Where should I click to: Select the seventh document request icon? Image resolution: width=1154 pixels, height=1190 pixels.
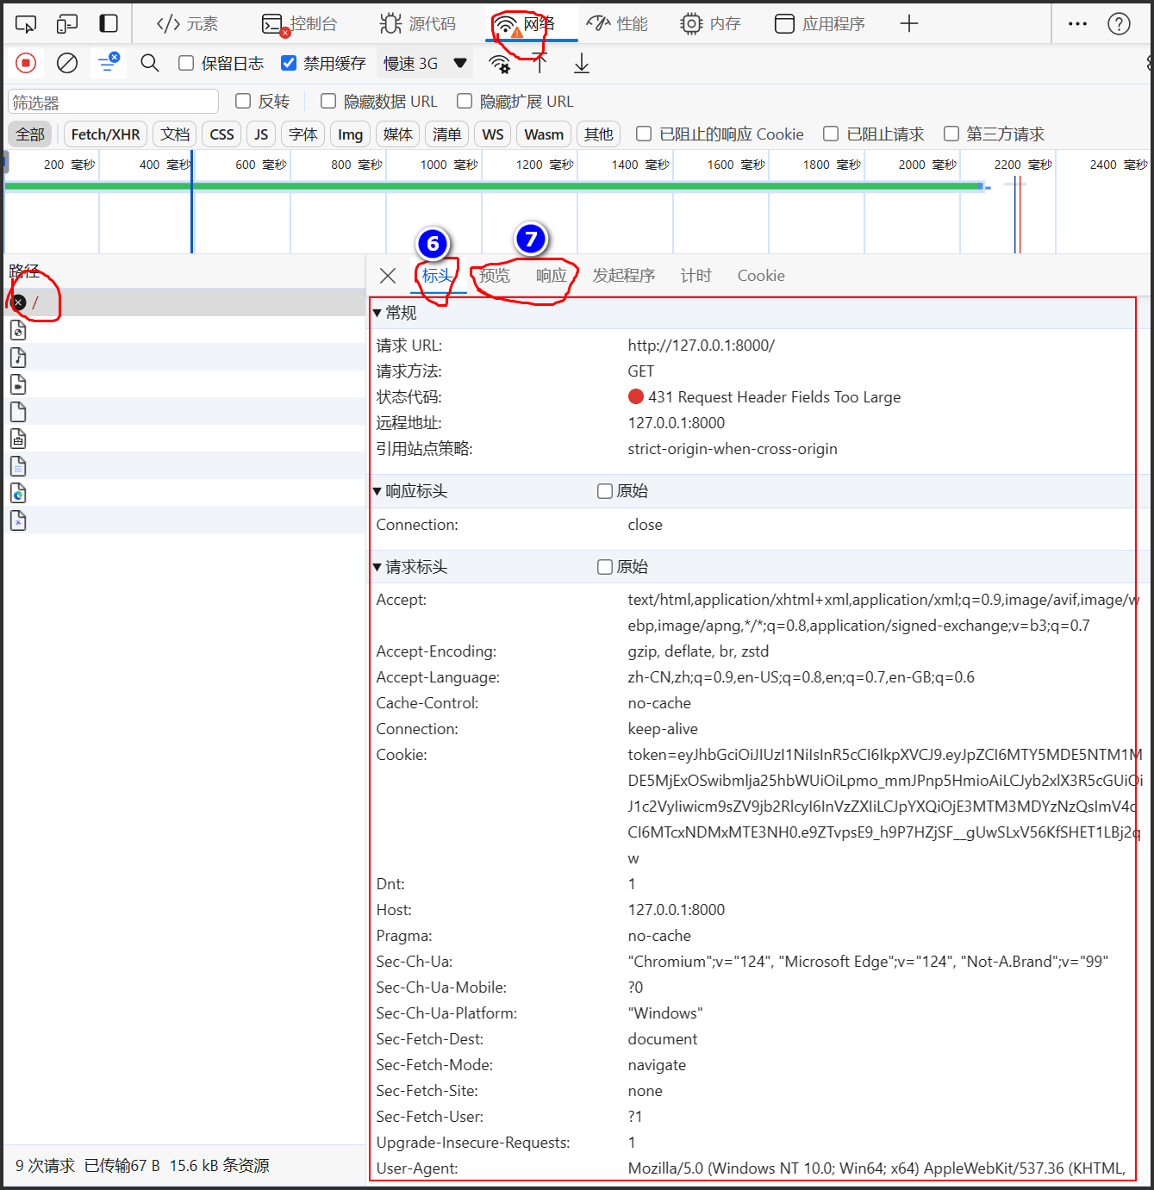click(x=18, y=466)
